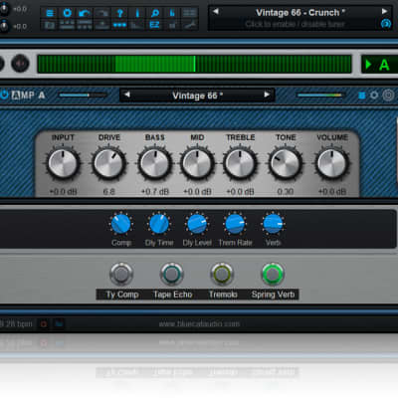
Task: Open the info 'i' icon
Action: (x=137, y=13)
